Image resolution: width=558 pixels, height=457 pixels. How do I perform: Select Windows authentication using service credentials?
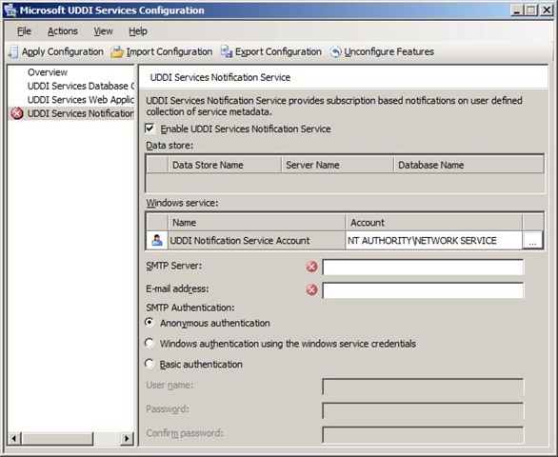(x=149, y=343)
